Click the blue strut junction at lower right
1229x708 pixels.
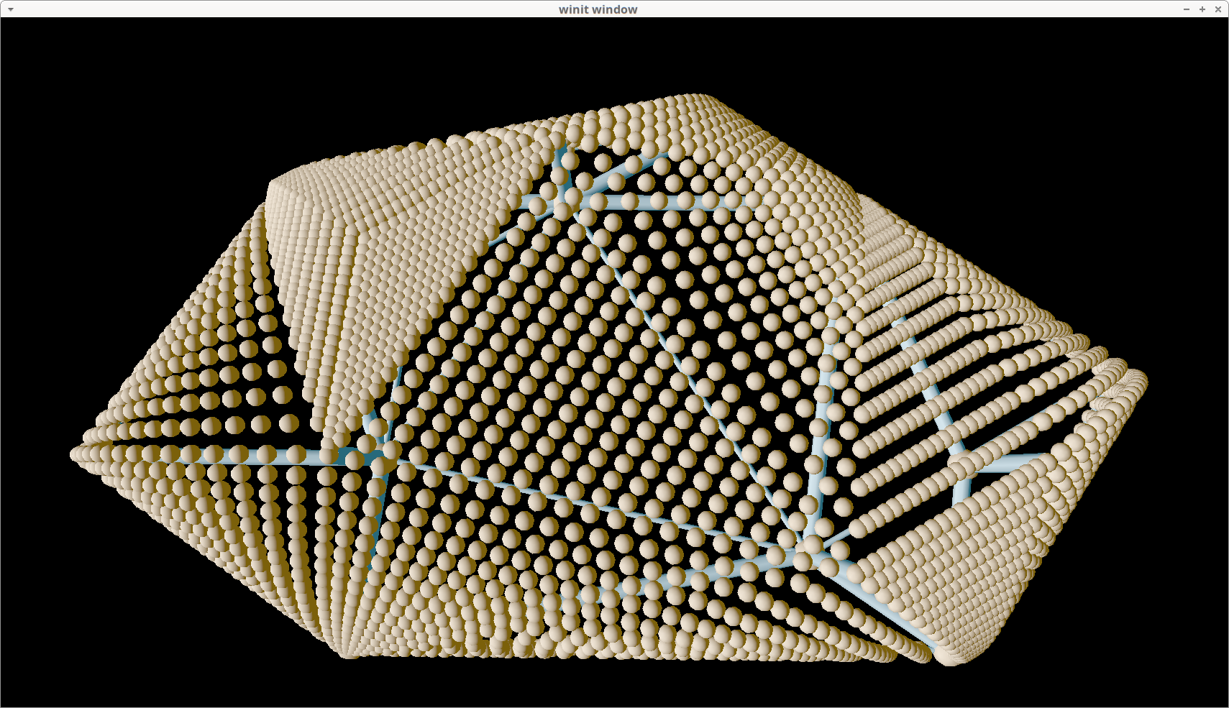tap(813, 552)
